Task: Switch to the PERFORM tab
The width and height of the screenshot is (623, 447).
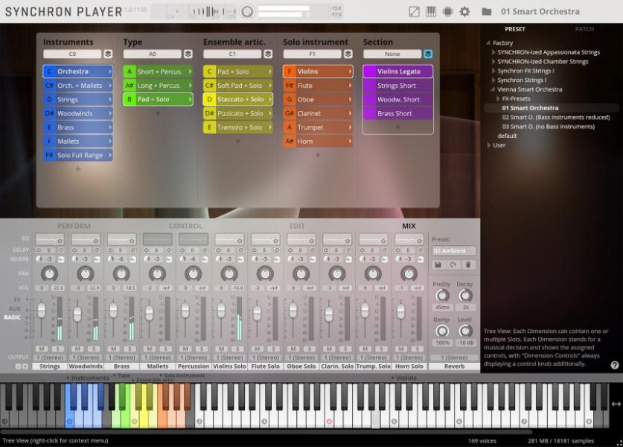Action: click(74, 226)
